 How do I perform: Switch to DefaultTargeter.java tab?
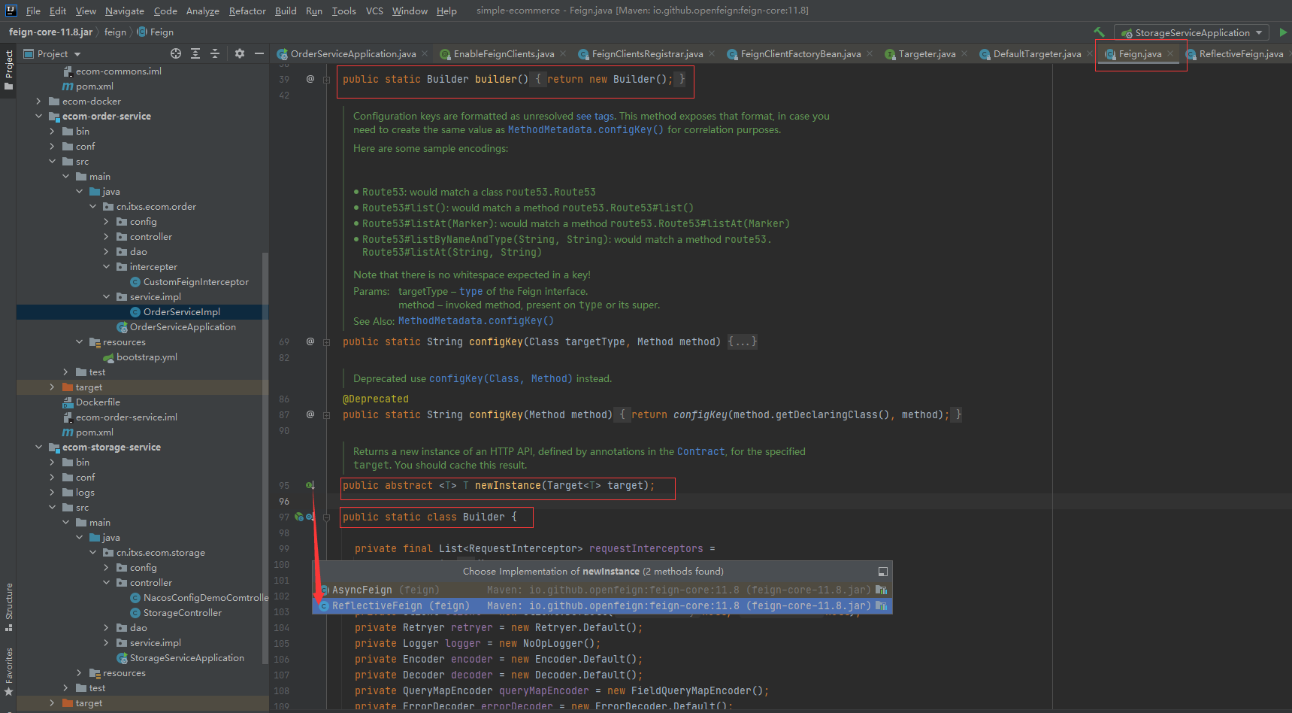1036,53
